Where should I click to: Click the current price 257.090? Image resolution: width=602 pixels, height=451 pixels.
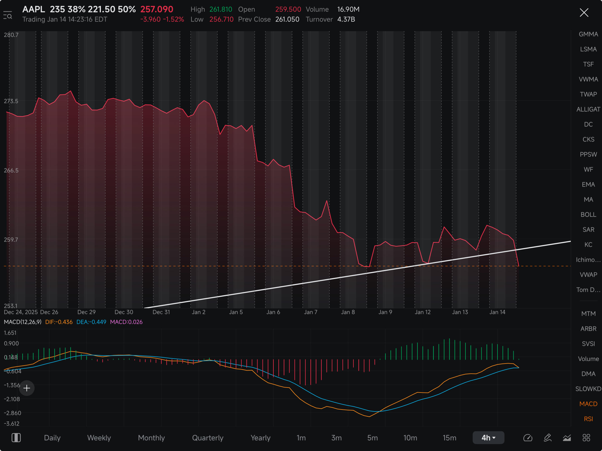(157, 9)
